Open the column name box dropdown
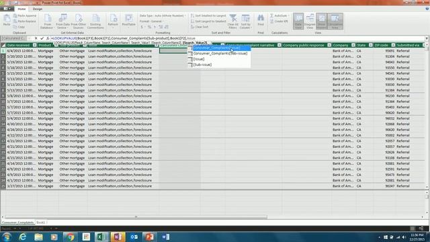The image size is (430, 242). [x=30, y=38]
